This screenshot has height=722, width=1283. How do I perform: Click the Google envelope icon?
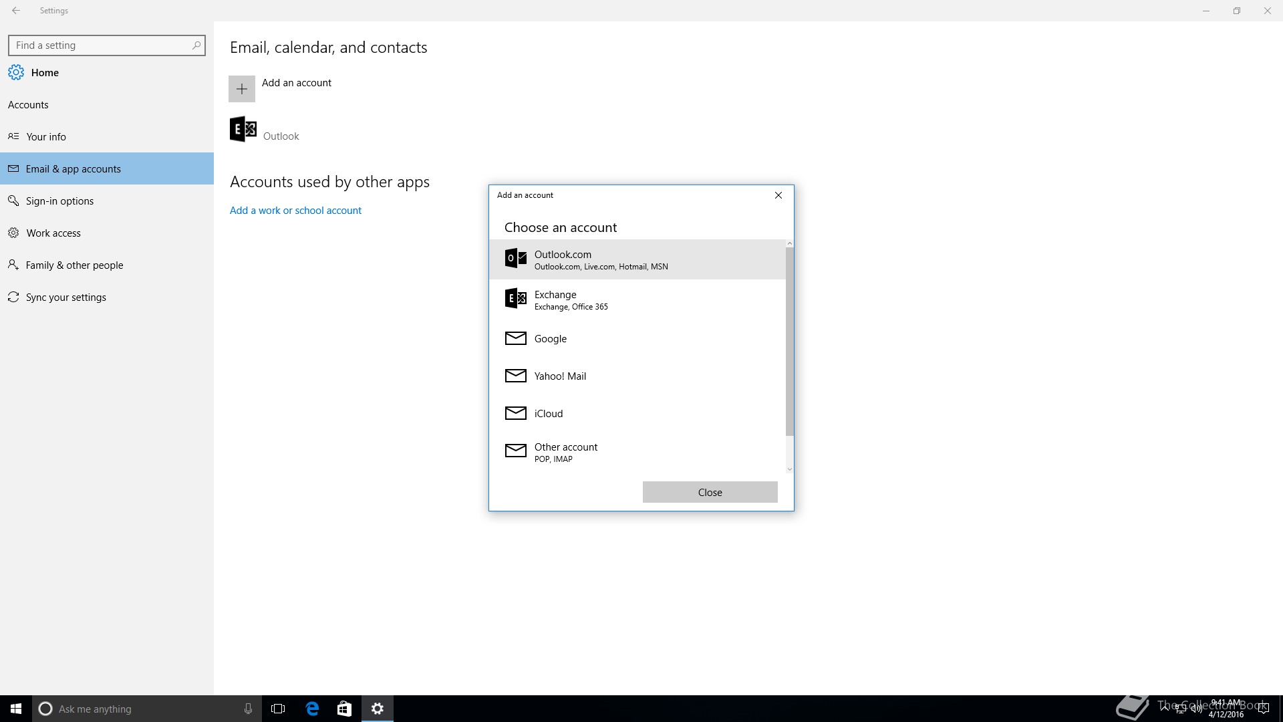tap(515, 338)
